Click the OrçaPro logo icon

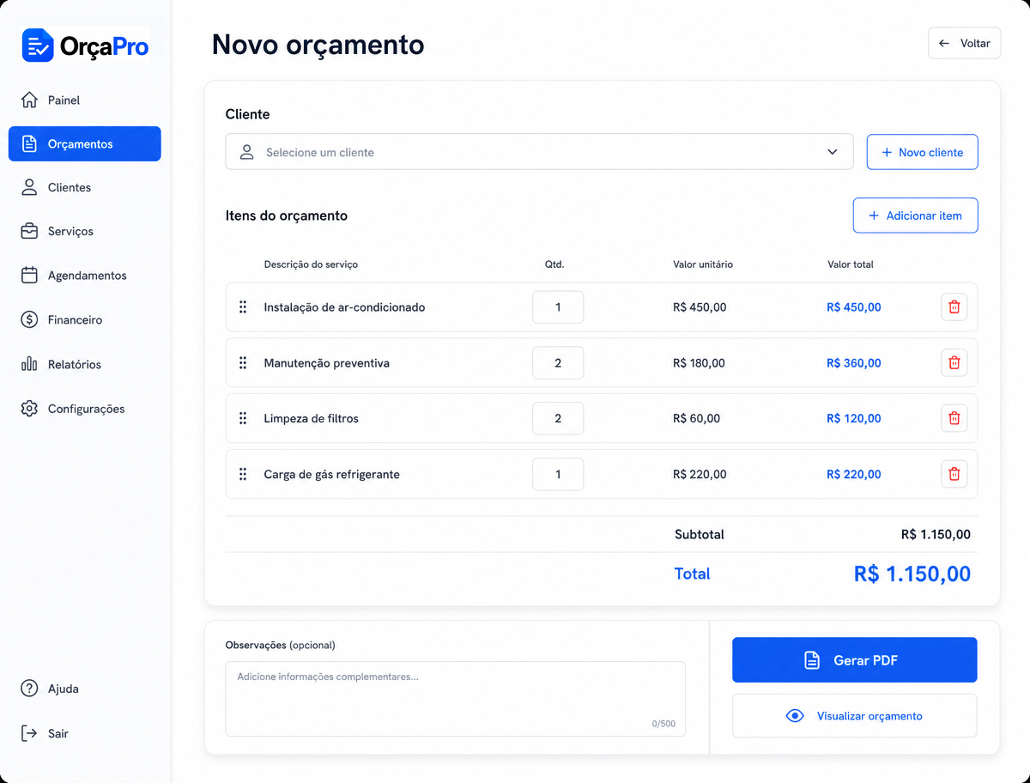[38, 45]
